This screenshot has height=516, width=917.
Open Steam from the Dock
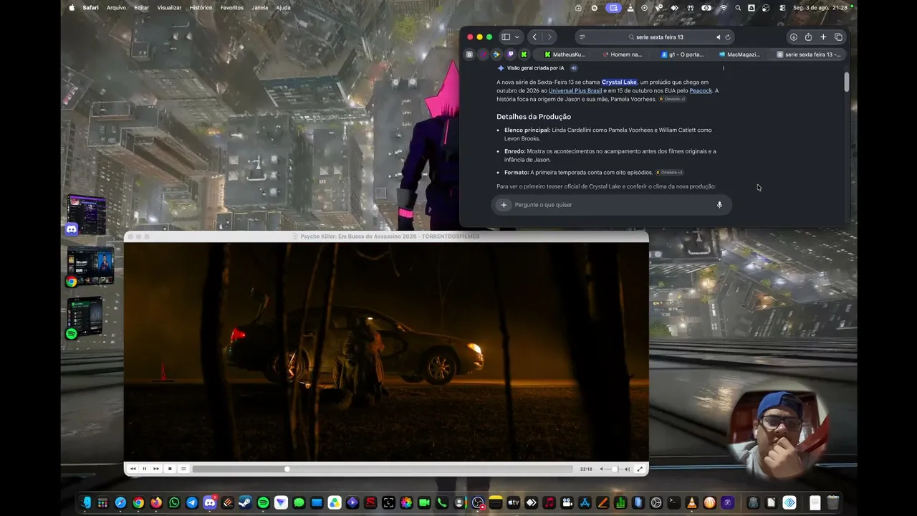tap(246, 503)
